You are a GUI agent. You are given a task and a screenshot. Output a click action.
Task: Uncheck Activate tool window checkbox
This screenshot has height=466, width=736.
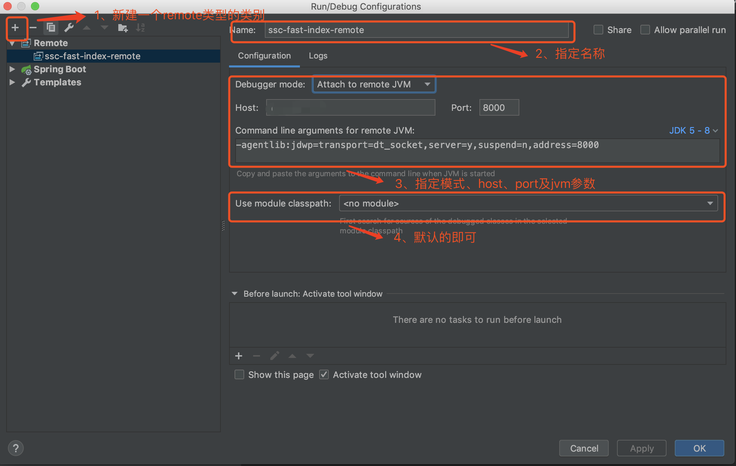[324, 374]
